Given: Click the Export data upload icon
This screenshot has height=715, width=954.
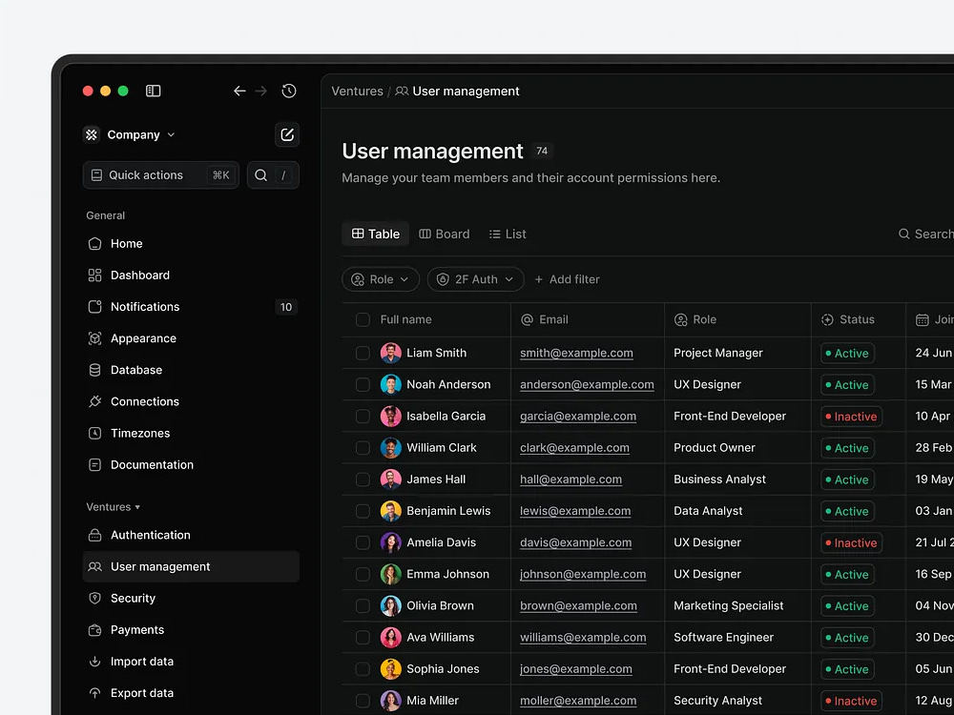Looking at the screenshot, I should point(94,693).
